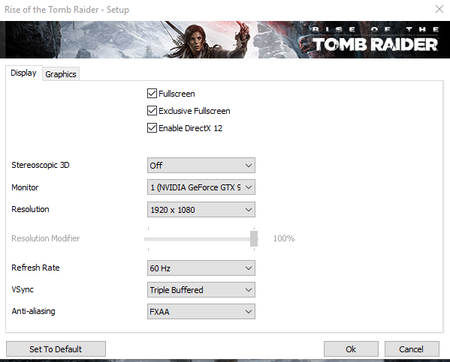Click the Tomb Raider banner image
450x362 pixels.
pyautogui.click(x=225, y=40)
